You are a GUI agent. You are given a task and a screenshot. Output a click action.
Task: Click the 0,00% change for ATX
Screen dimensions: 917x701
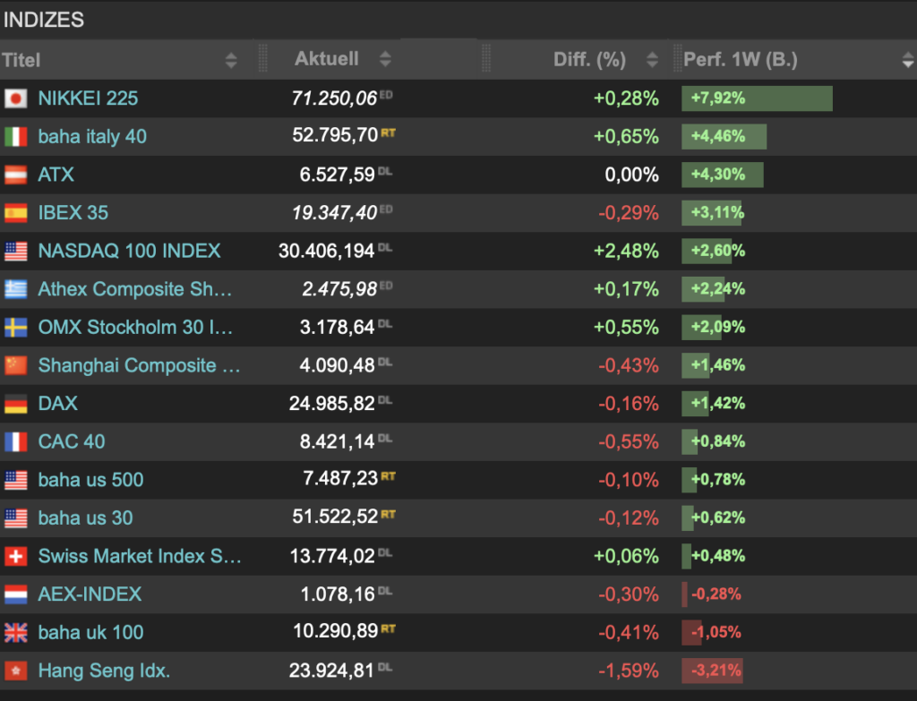tap(631, 175)
